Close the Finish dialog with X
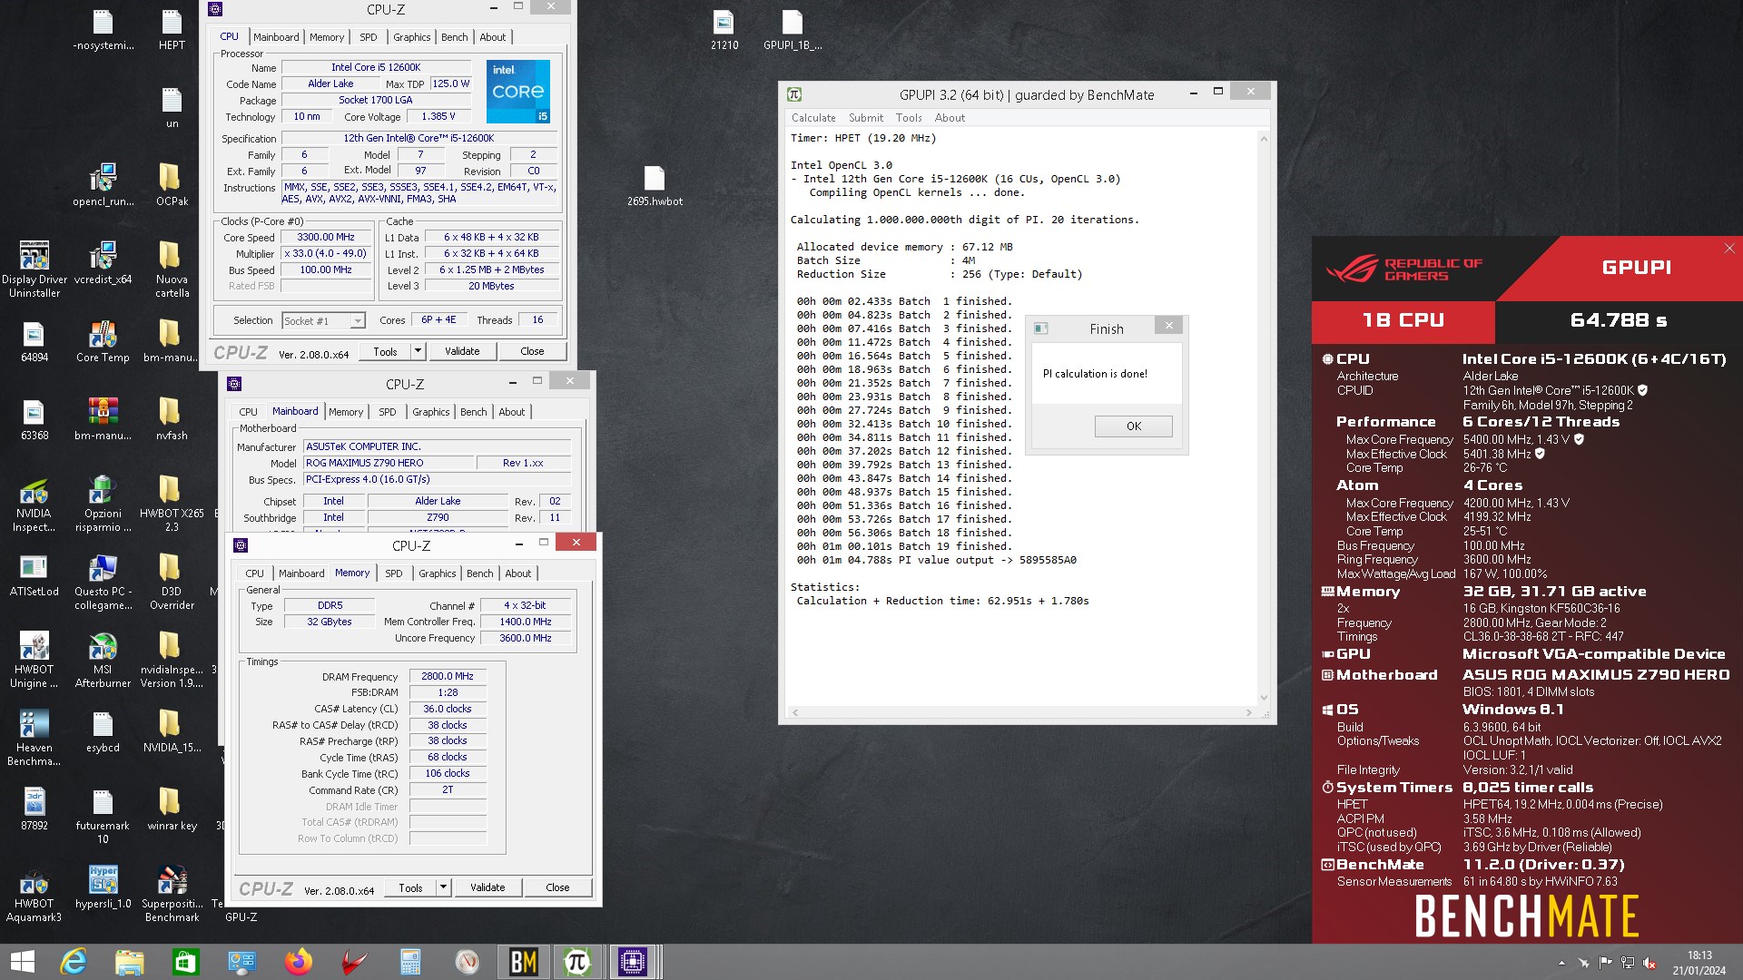 pyautogui.click(x=1168, y=325)
